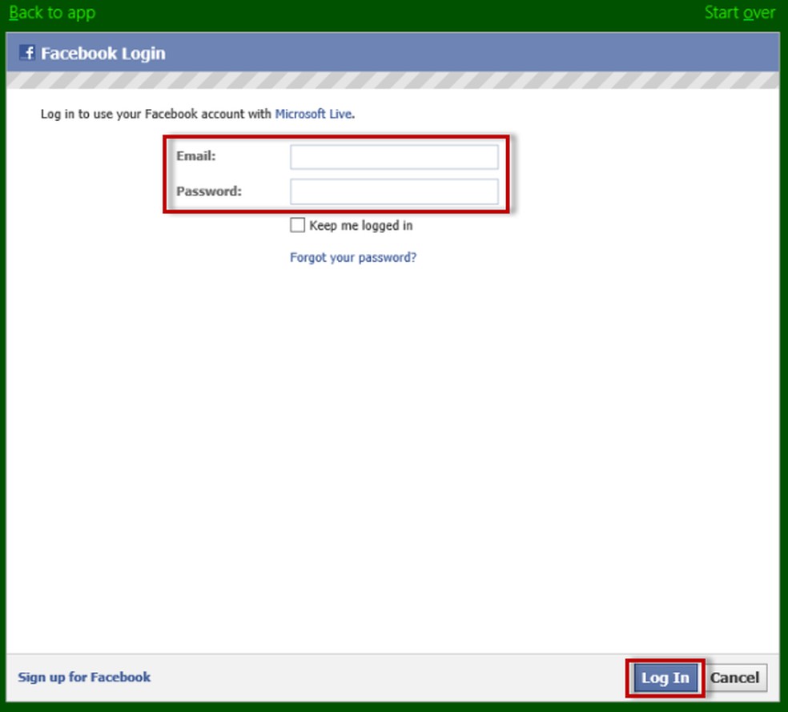Click the Log In button
788x712 pixels.
click(x=665, y=678)
